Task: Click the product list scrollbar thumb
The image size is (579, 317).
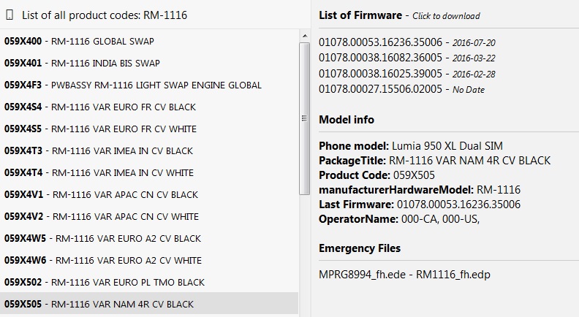Action: [x=305, y=118]
